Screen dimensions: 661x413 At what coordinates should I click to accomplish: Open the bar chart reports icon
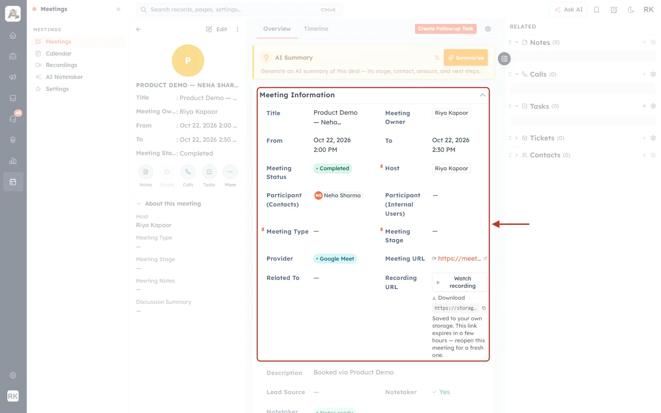[13, 161]
